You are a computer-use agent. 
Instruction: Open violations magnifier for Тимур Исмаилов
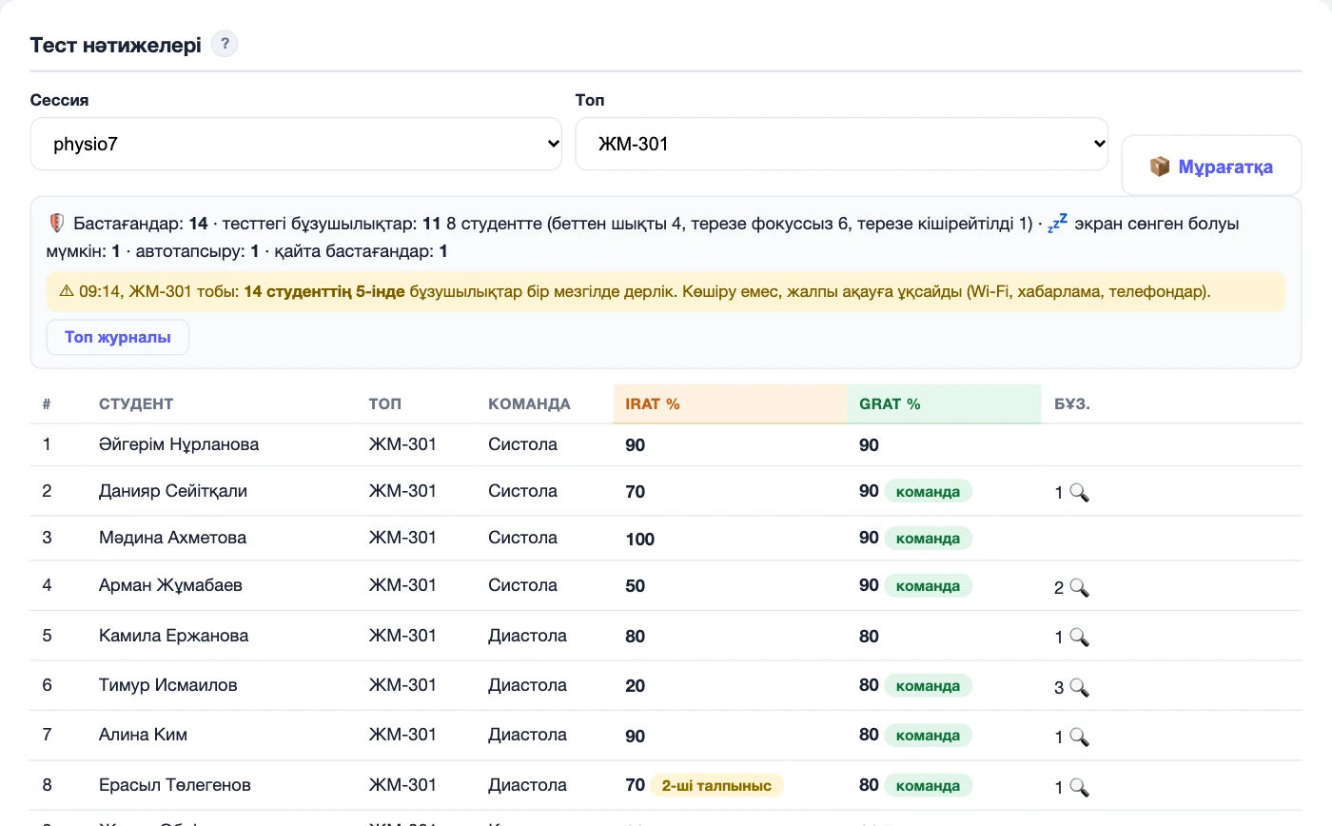1079,686
